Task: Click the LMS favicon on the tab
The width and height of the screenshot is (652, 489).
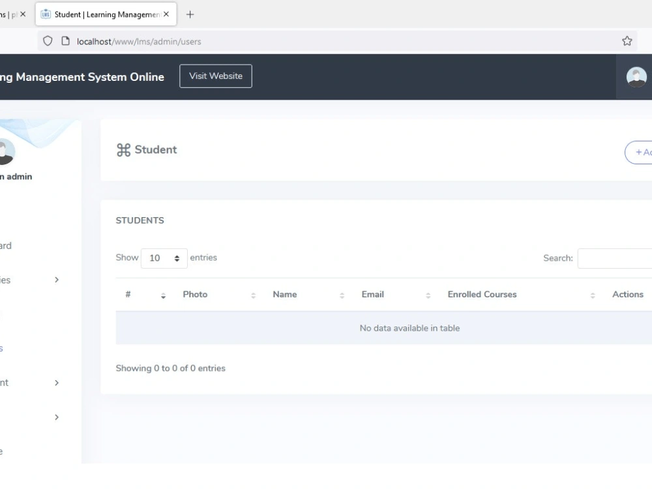Action: click(46, 14)
